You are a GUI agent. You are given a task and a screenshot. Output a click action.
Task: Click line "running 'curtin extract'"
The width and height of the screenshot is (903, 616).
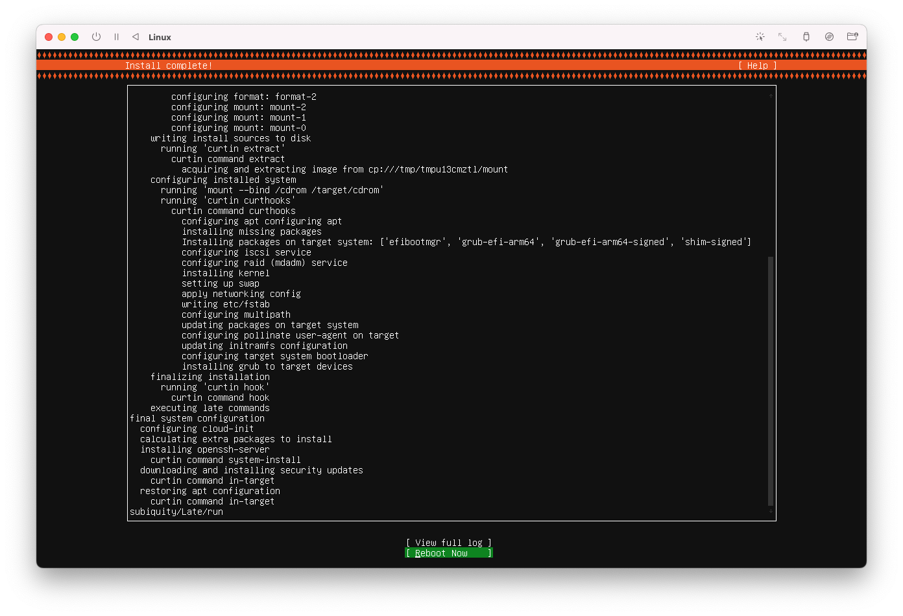[223, 148]
